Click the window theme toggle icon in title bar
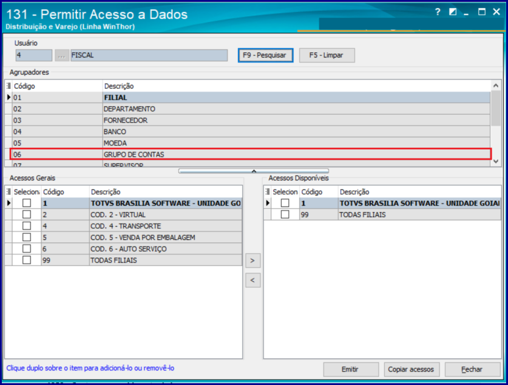The height and width of the screenshot is (385, 508). 453,12
